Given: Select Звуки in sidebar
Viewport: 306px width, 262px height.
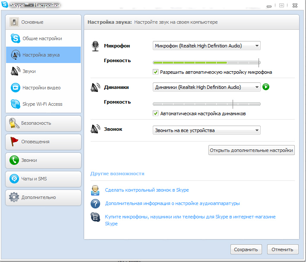Looking at the screenshot, I should click(x=43, y=71).
